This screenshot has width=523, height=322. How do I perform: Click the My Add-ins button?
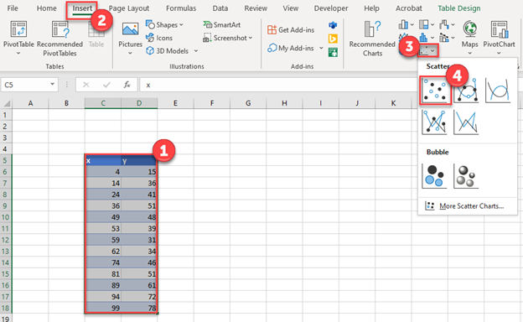click(x=291, y=48)
